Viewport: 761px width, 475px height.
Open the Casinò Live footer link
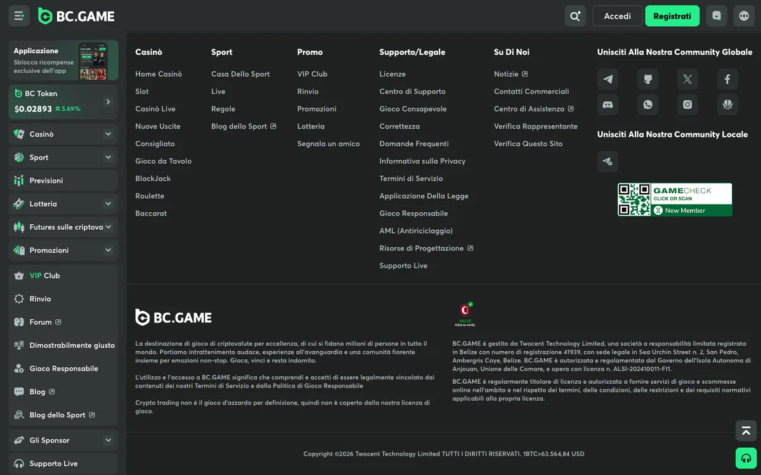click(155, 109)
